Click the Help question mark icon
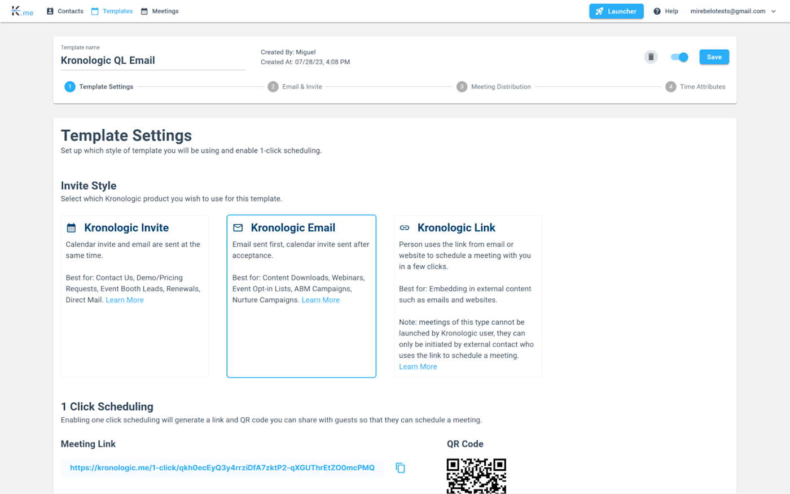 (657, 11)
